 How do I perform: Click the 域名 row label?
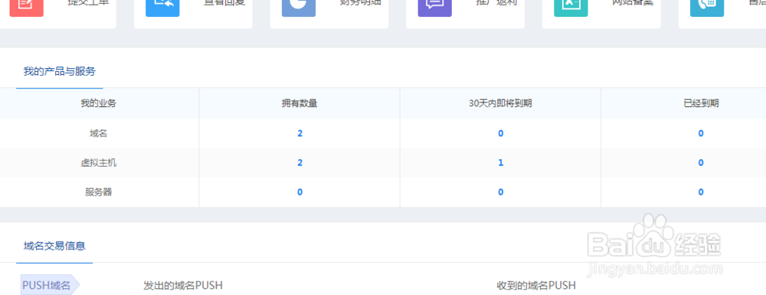point(99,133)
